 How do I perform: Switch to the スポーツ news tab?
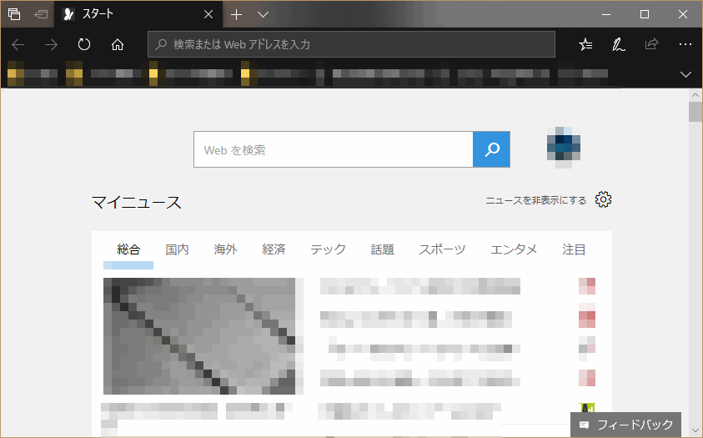(442, 249)
